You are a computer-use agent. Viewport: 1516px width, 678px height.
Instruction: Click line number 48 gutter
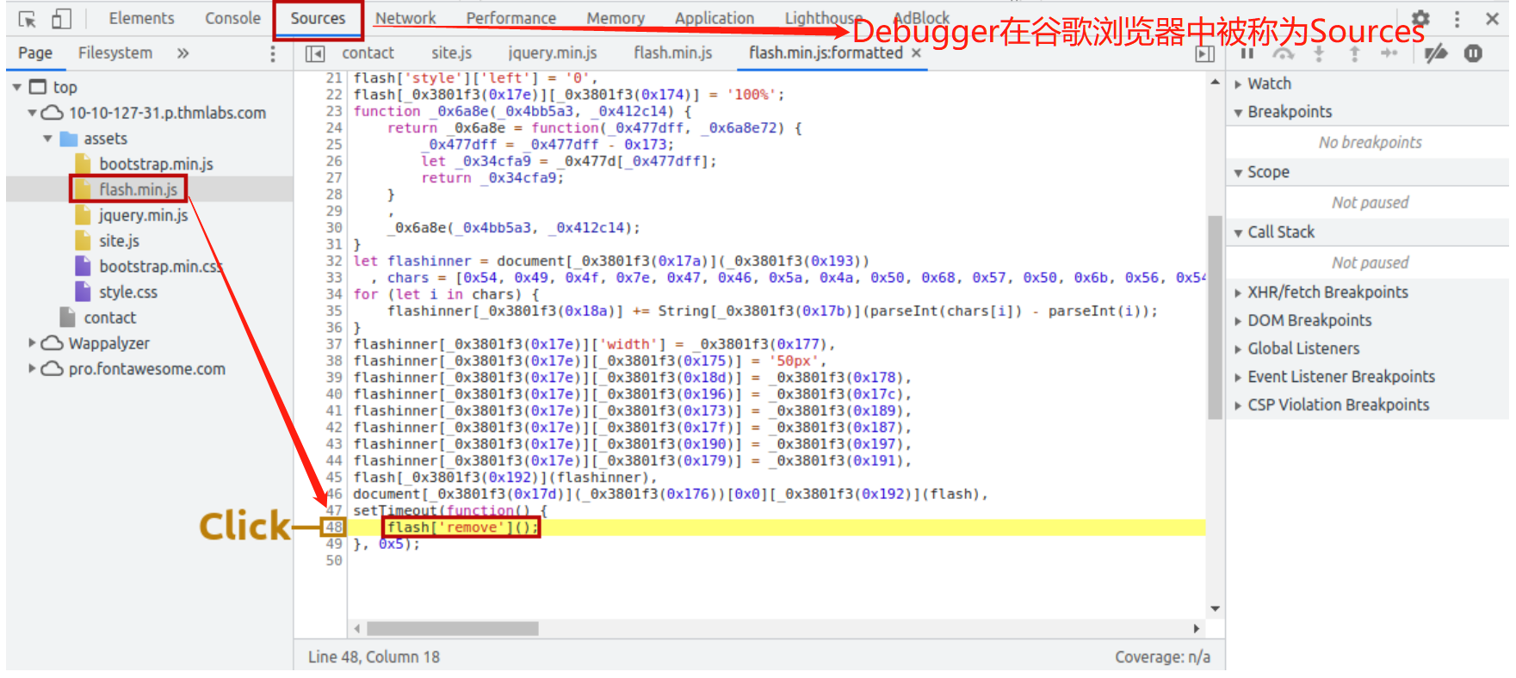334,527
